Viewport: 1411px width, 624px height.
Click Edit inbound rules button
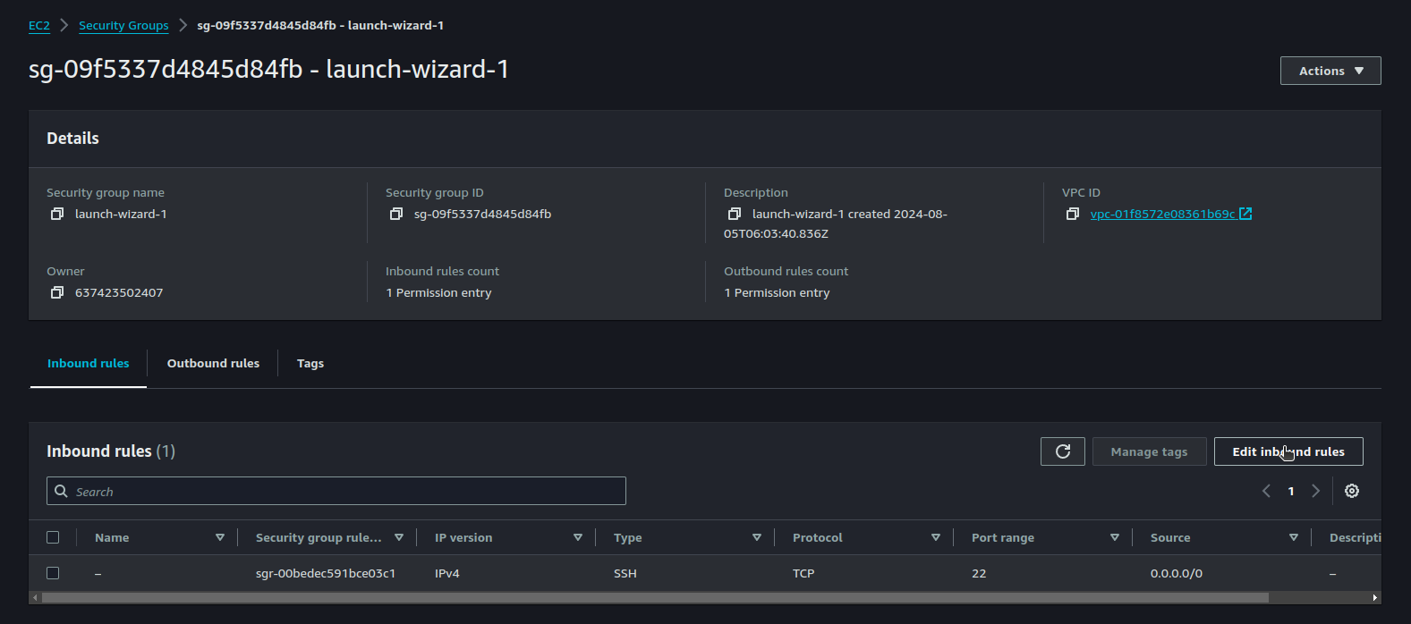[x=1288, y=451]
